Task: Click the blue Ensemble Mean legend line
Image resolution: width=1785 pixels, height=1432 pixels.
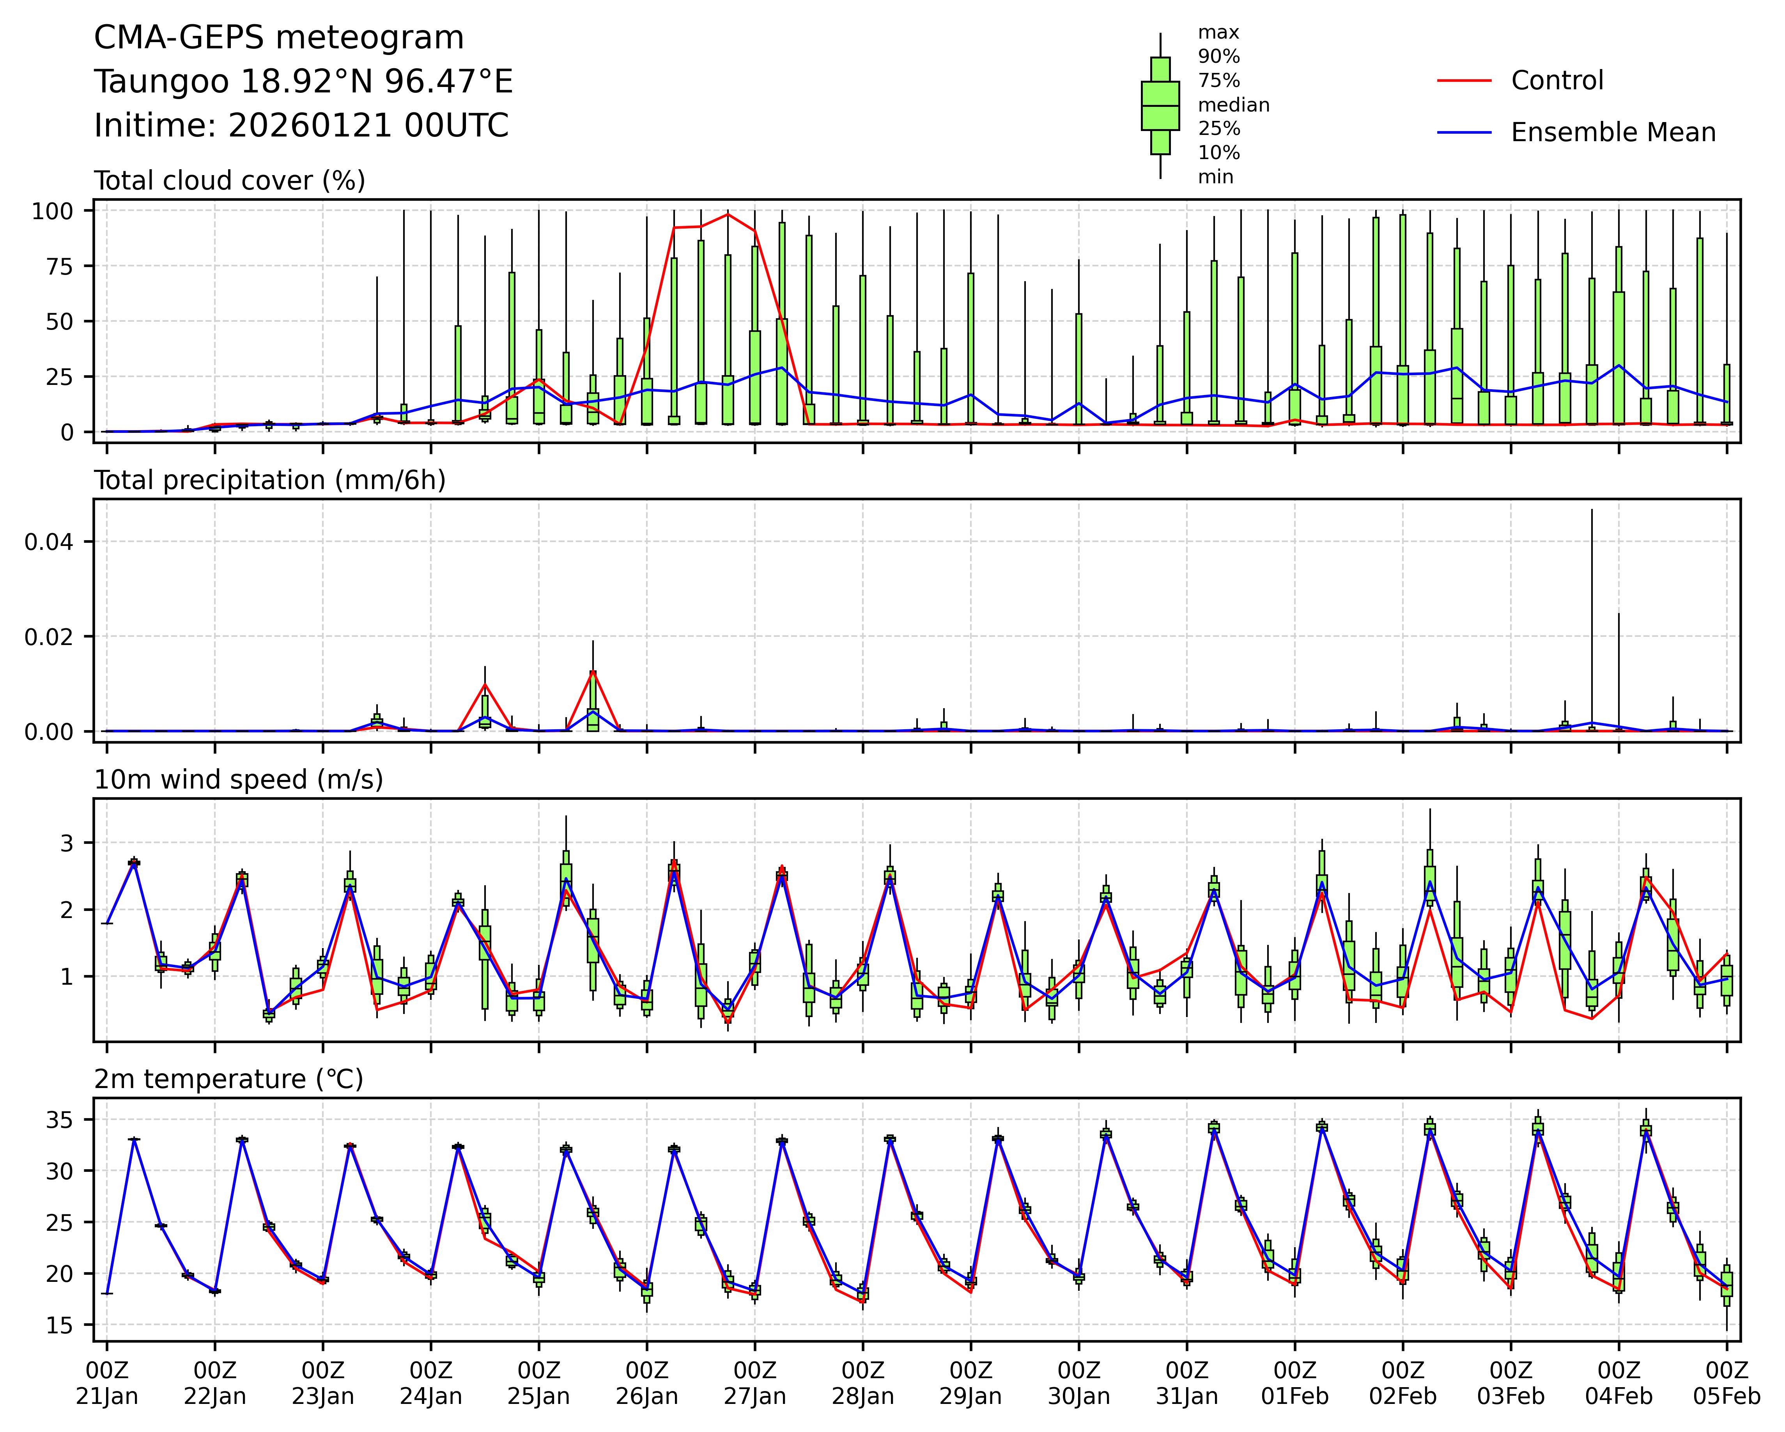Action: (x=1464, y=133)
